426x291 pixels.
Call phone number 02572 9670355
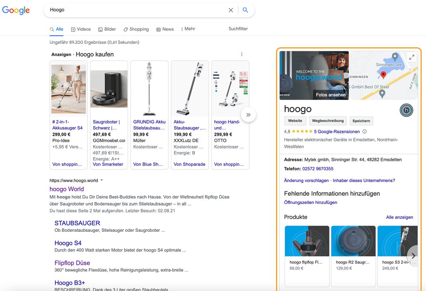coord(318,169)
